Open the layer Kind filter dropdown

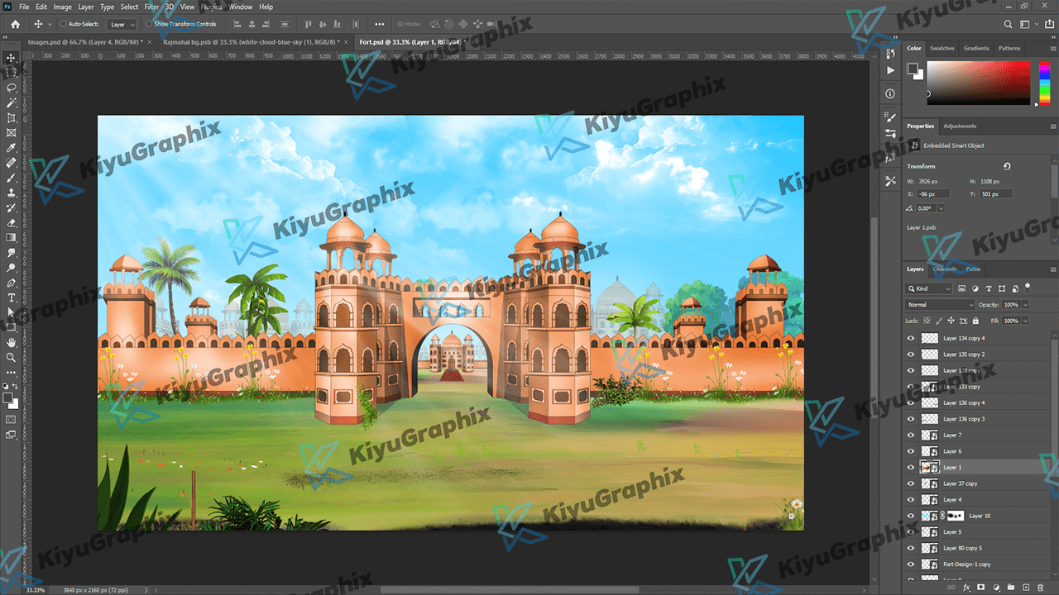click(x=930, y=289)
